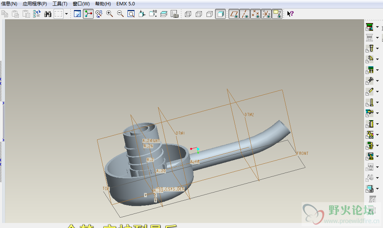Click the green guide component EMX icon

[370, 70]
